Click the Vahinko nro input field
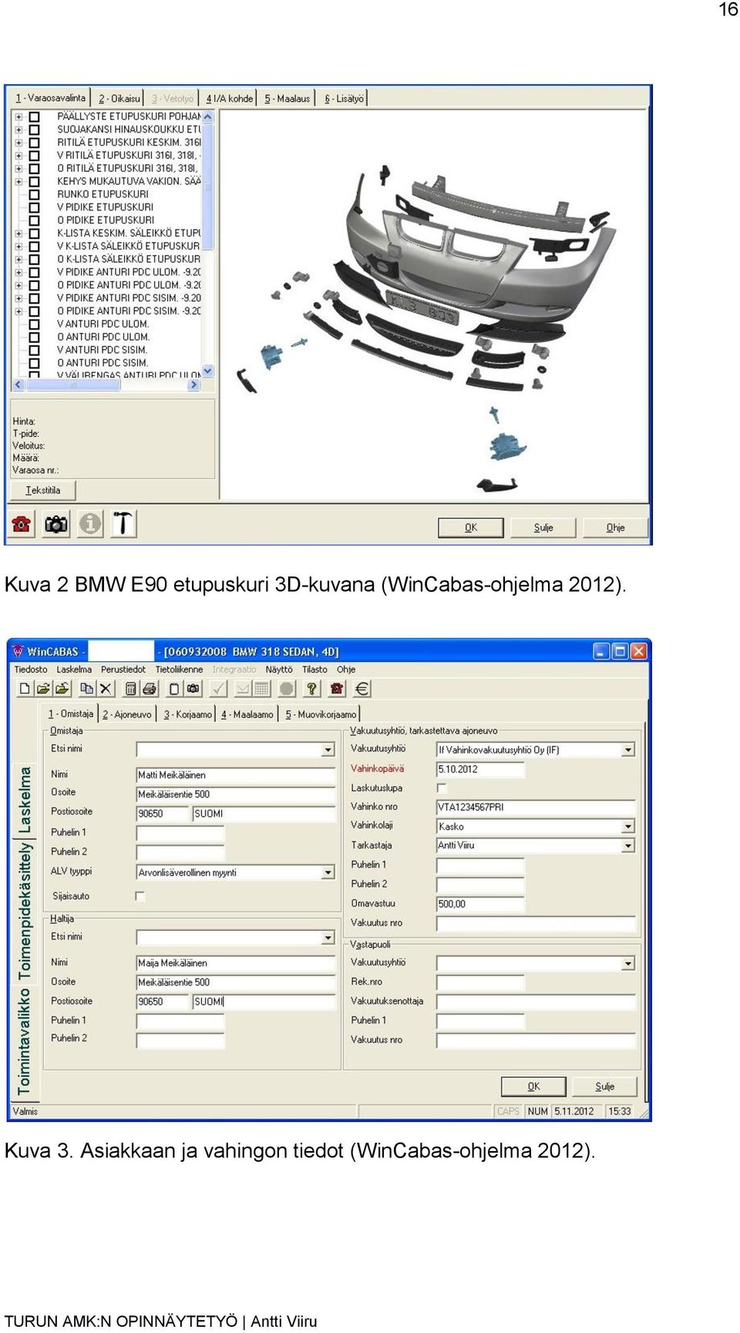Screen dimensions: 740x1333 536,808
